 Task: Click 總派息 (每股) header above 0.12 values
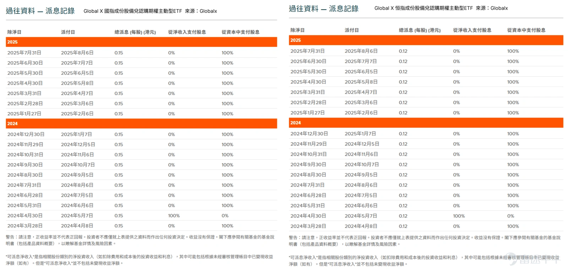[x=419, y=30]
